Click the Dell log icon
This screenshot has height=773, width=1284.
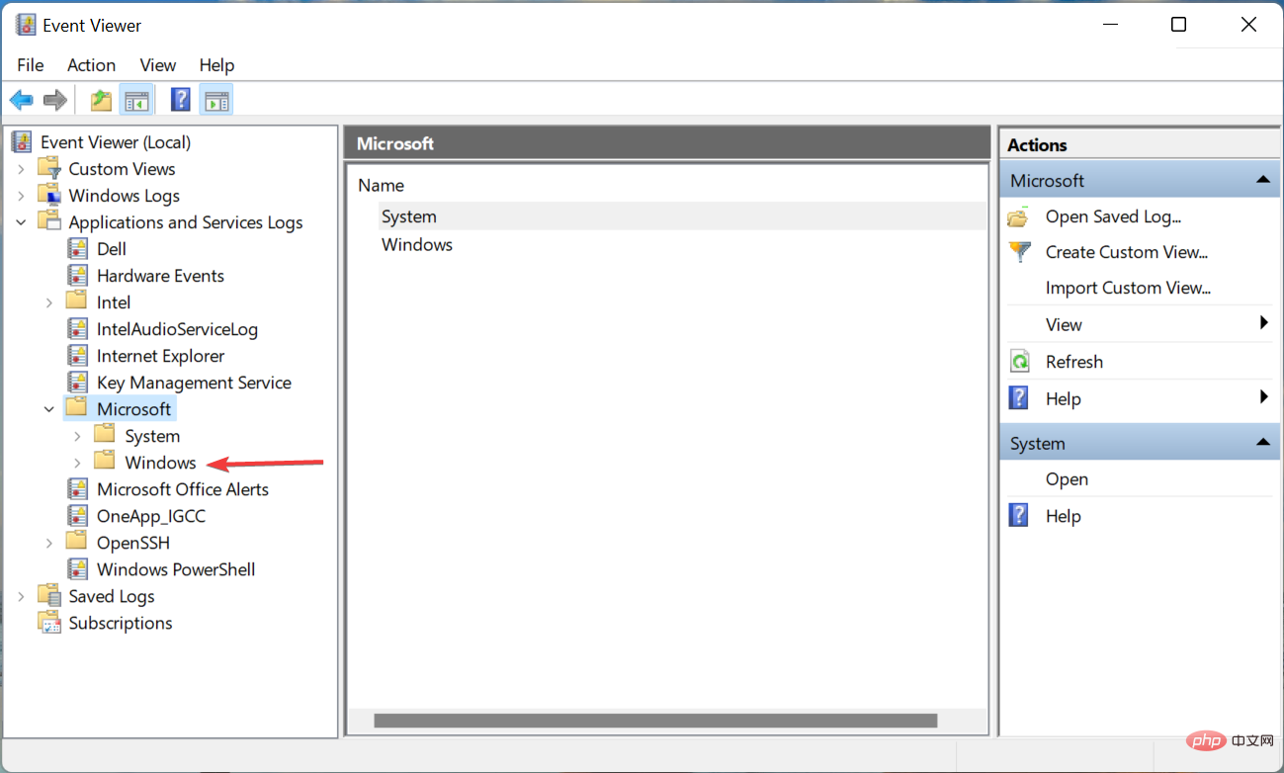click(x=77, y=248)
